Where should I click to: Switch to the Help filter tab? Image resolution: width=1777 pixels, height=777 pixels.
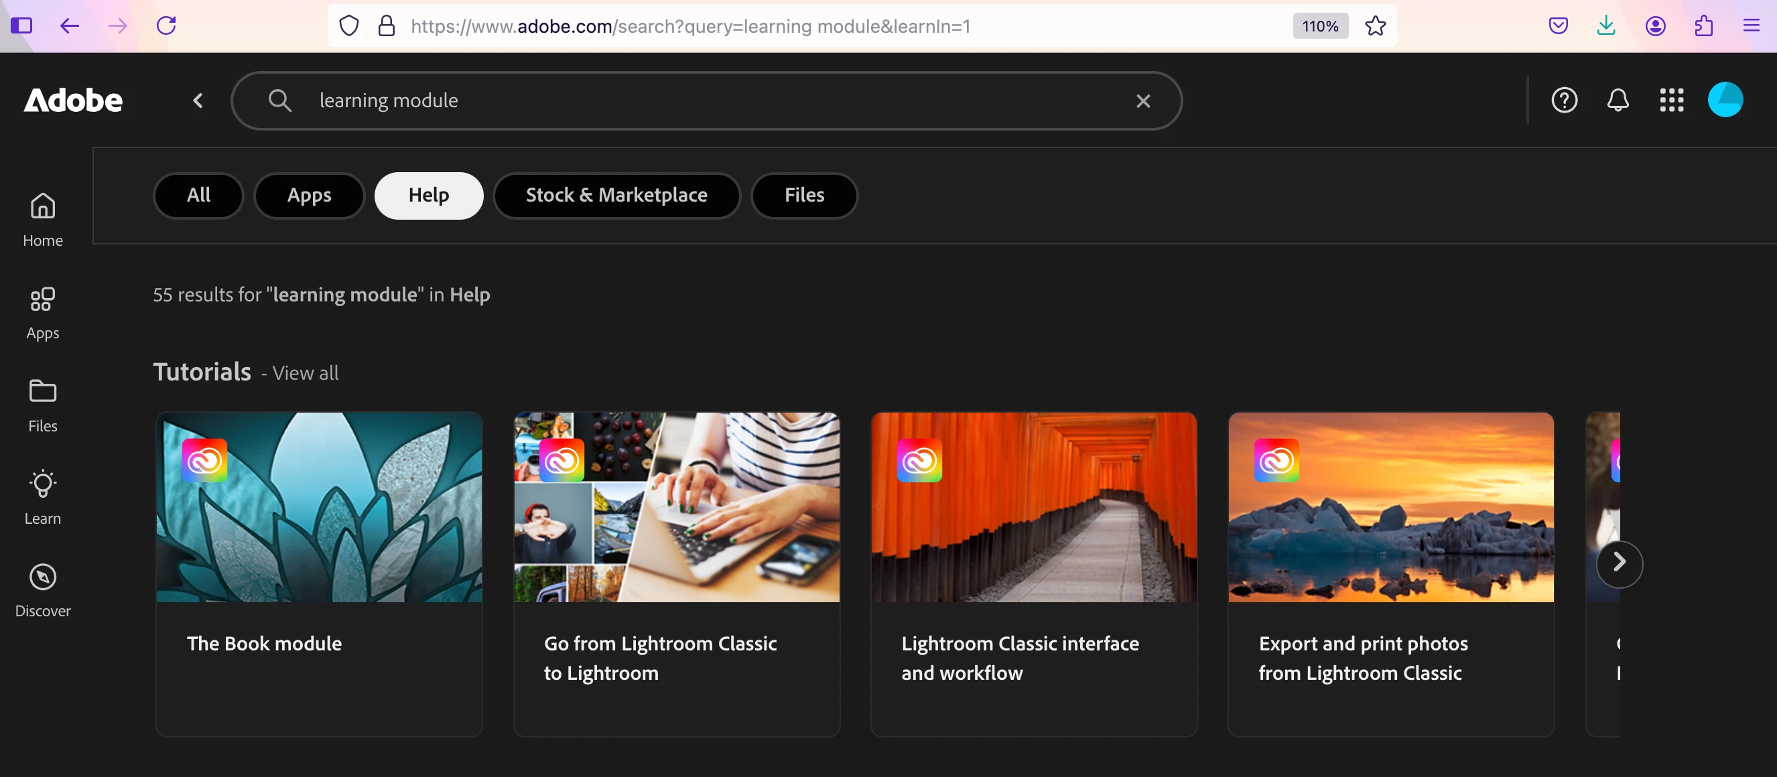click(428, 195)
